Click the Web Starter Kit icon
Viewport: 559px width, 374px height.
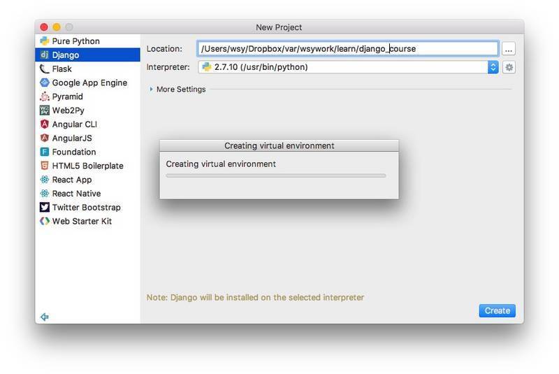tap(44, 221)
